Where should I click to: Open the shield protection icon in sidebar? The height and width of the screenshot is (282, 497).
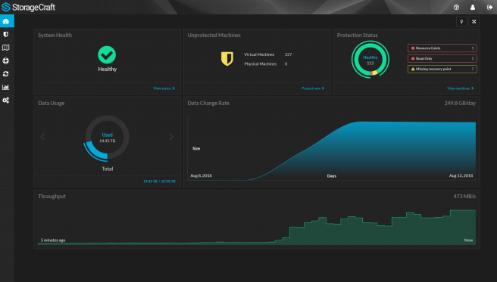[x=6, y=35]
